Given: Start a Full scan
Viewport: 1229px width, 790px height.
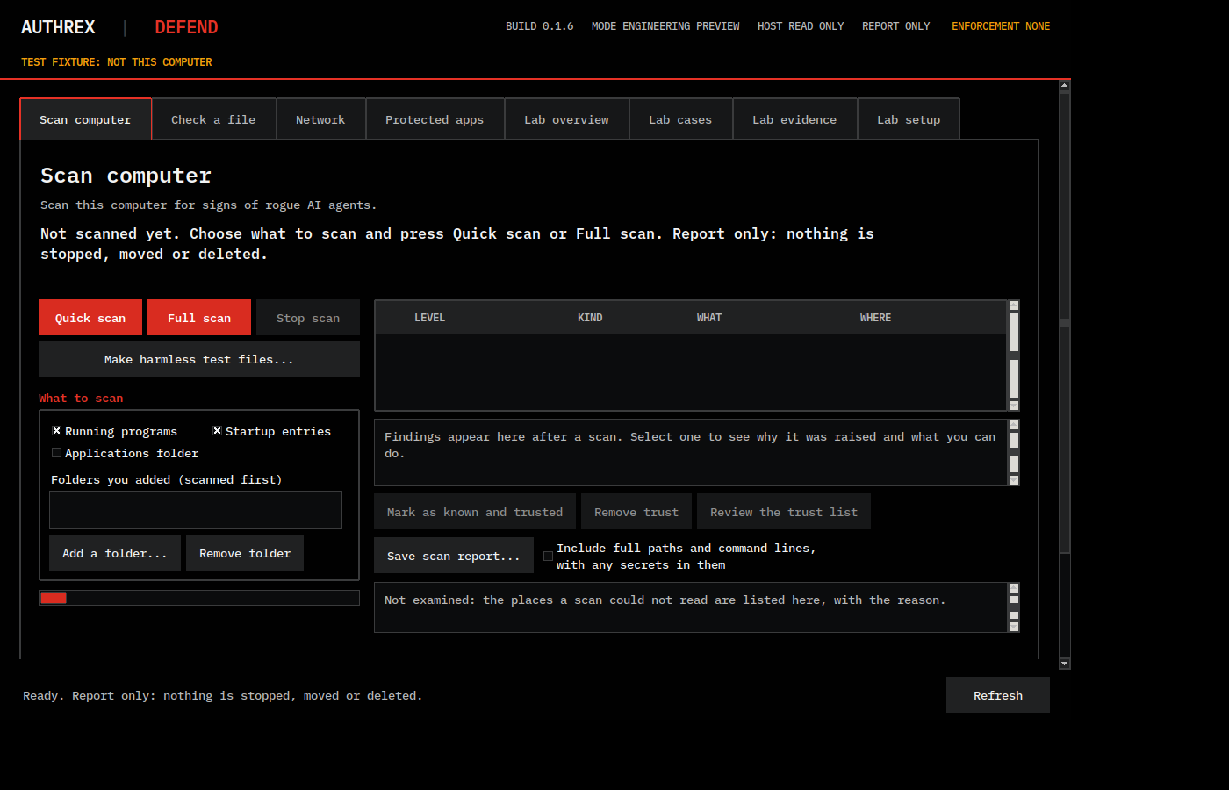Looking at the screenshot, I should click(199, 318).
